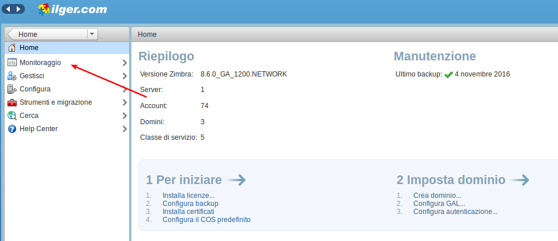
Task: Click the Riepilogo heading
Action: click(166, 56)
